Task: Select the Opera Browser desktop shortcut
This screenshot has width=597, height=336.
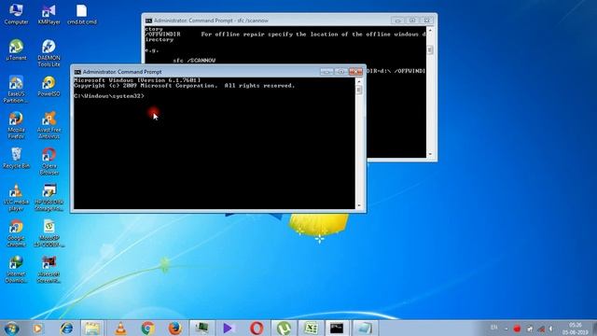Action: 49,161
